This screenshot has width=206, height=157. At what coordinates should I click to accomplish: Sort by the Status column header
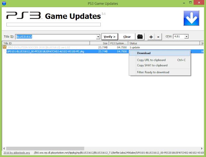coord(164,43)
